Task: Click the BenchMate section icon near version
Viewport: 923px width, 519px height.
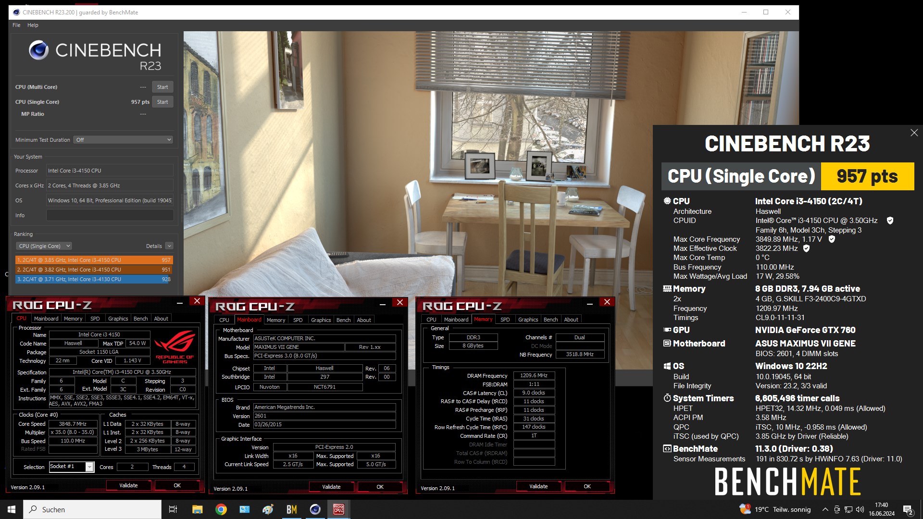Action: coord(667,449)
